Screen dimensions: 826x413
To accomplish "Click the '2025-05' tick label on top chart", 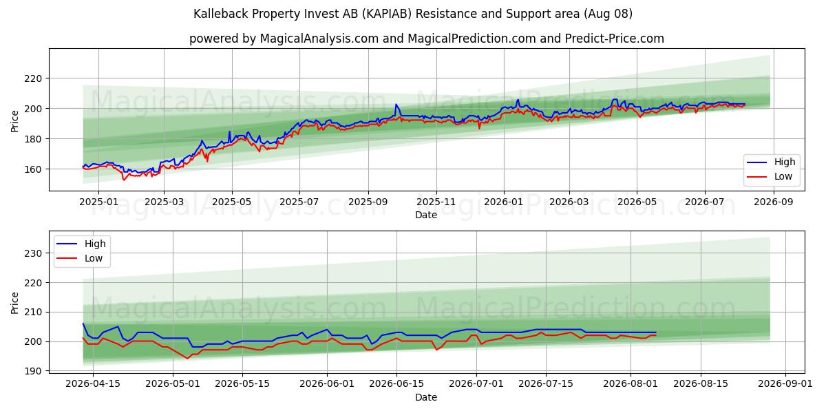I will [231, 203].
